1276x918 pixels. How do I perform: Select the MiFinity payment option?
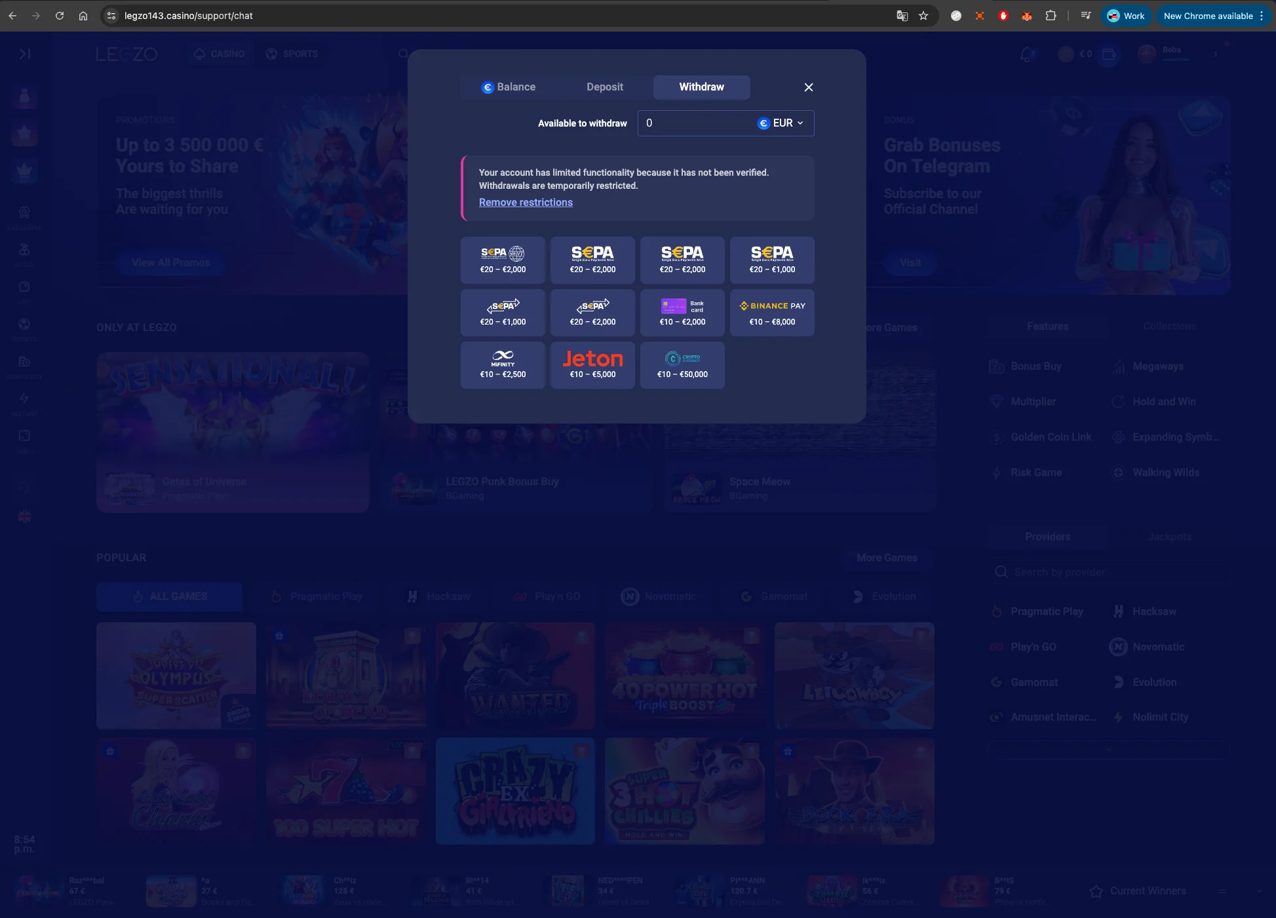503,365
